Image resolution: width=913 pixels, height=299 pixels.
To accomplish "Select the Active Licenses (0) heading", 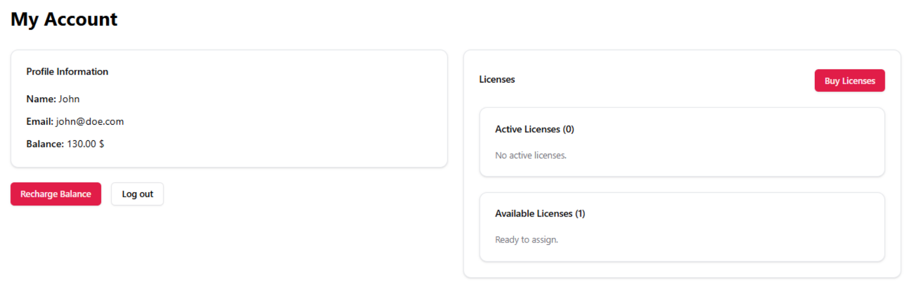I will click(x=534, y=129).
